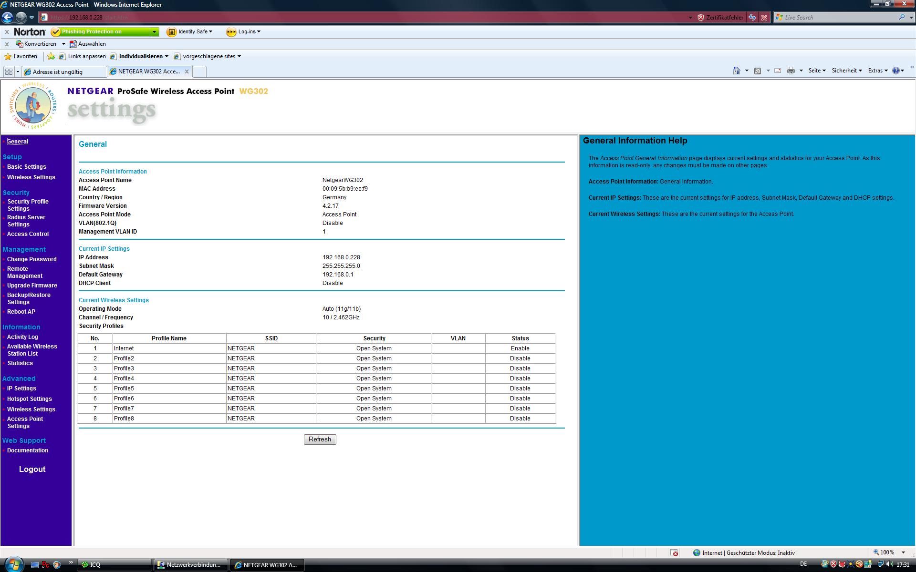The width and height of the screenshot is (916, 572).
Task: Click the browser back arrow button
Action: click(7, 18)
